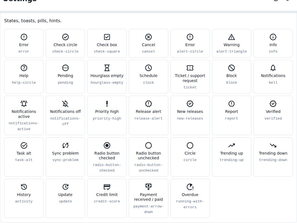The width and height of the screenshot is (297, 223).
Task: Select the Pending icon
Action: [65, 68]
